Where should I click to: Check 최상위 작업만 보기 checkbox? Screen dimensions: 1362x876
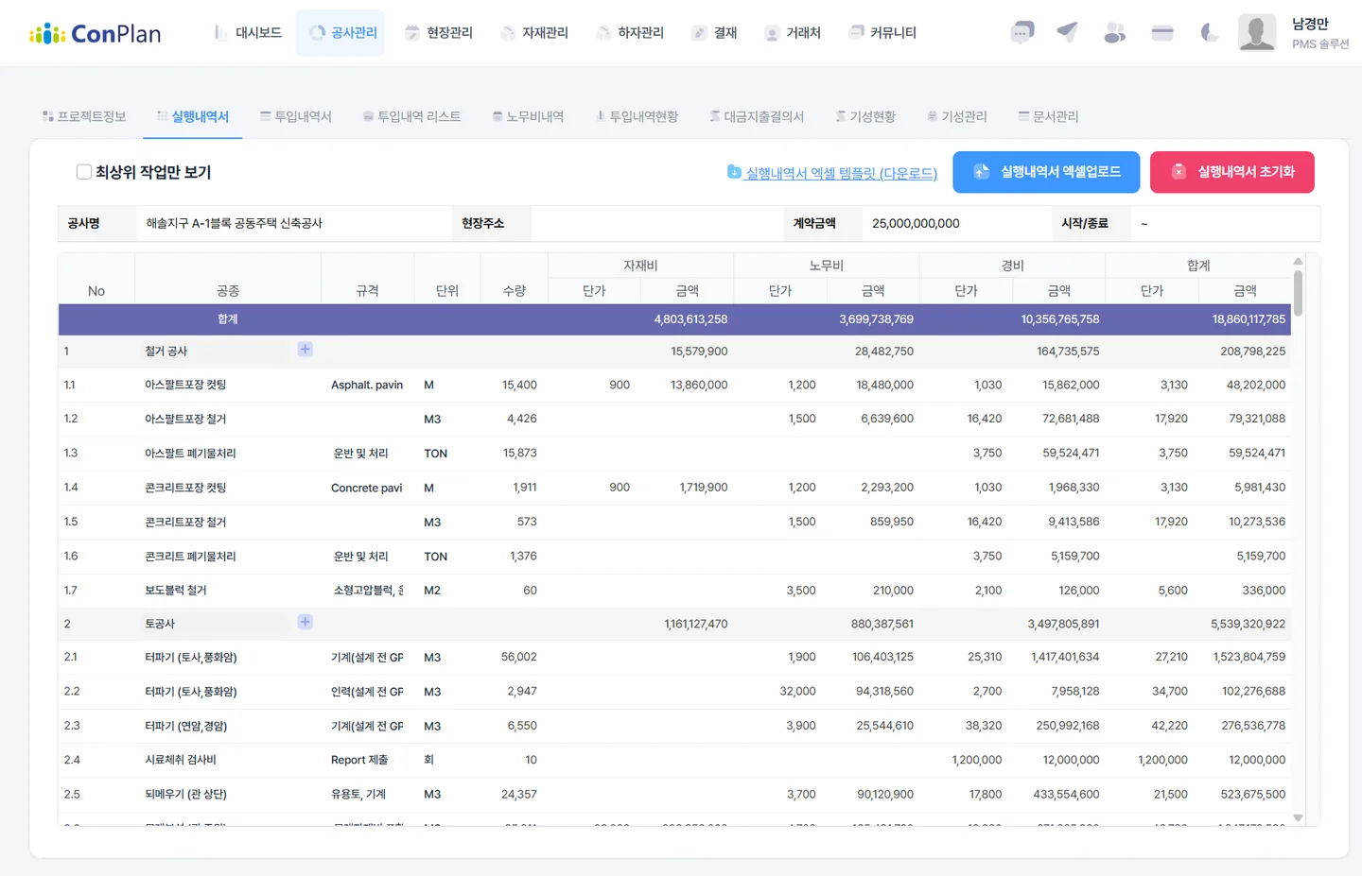click(x=84, y=172)
